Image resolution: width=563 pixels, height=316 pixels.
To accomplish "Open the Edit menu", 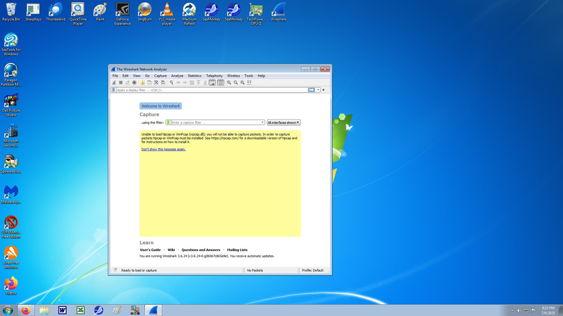I will click(x=125, y=75).
